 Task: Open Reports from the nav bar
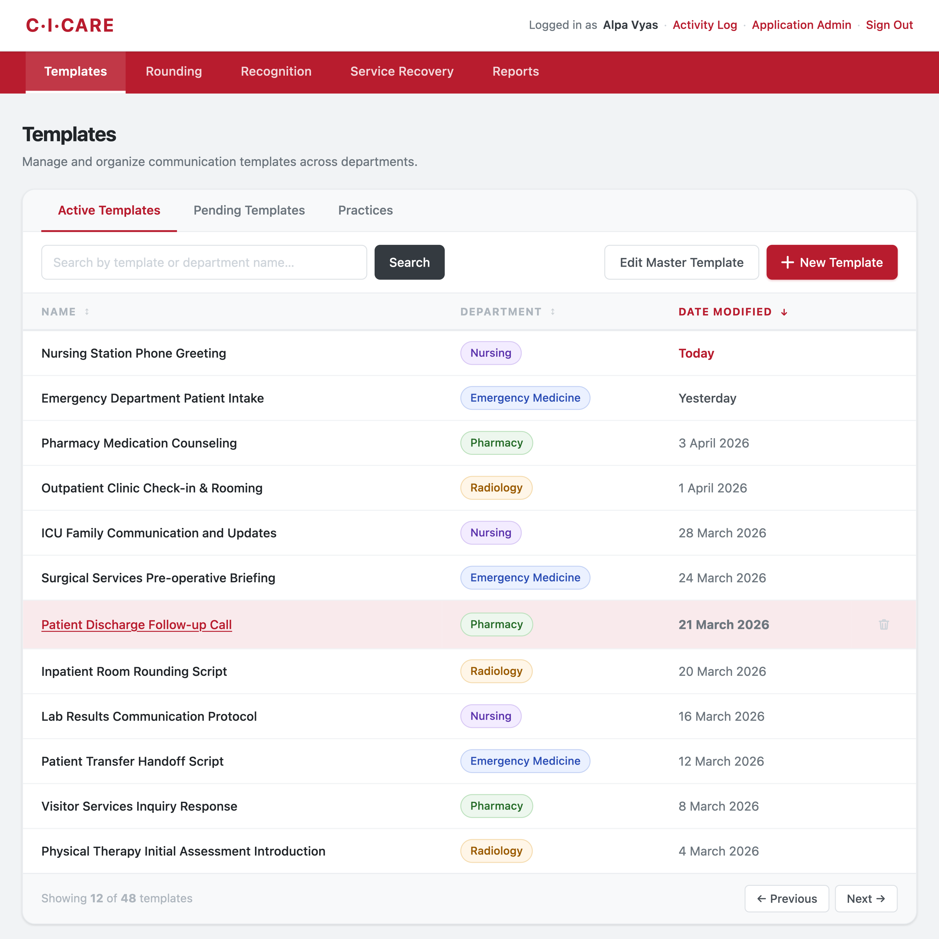[515, 71]
